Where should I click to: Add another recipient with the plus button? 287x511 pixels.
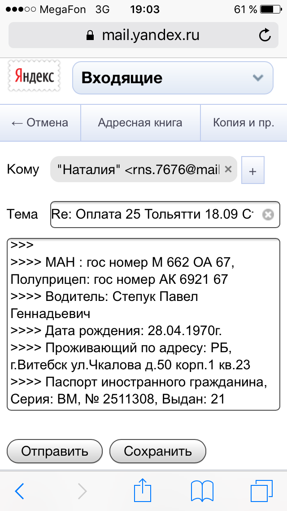tap(253, 170)
